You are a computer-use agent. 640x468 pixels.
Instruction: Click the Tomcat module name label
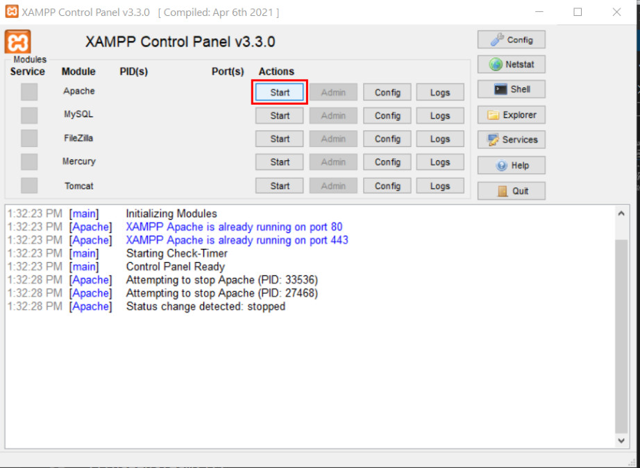(78, 186)
